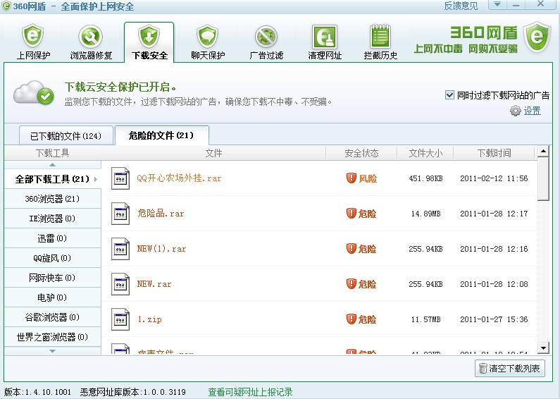Select 360浏览器 (21) in tool list
The height and width of the screenshot is (399, 560).
(53, 198)
